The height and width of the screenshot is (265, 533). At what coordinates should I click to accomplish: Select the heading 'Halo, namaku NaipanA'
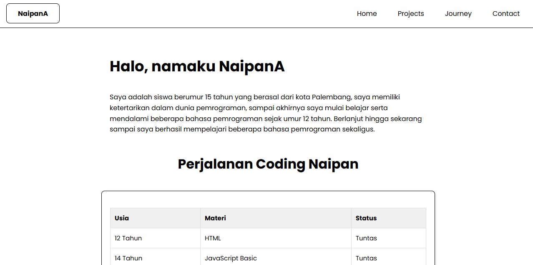196,66
